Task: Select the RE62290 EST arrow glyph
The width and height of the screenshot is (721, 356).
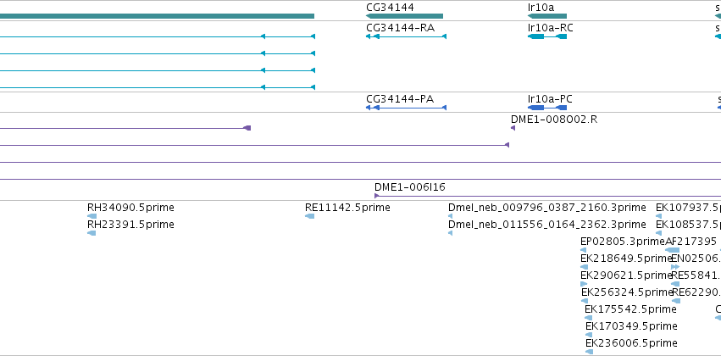Action: [676, 301]
